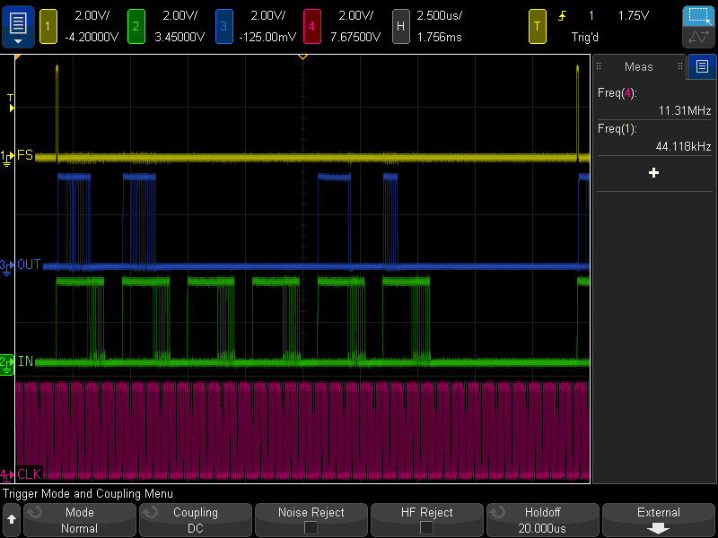
Task: Click the red channel 4 color swatch
Action: tap(312, 26)
